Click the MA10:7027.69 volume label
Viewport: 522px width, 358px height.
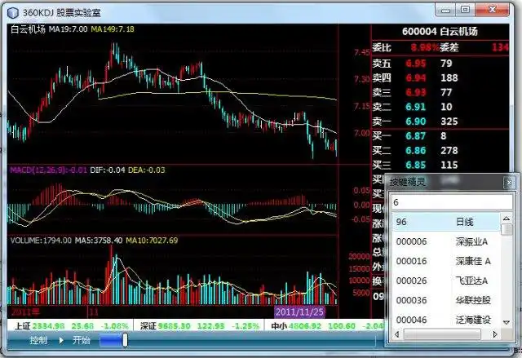pyautogui.click(x=152, y=241)
